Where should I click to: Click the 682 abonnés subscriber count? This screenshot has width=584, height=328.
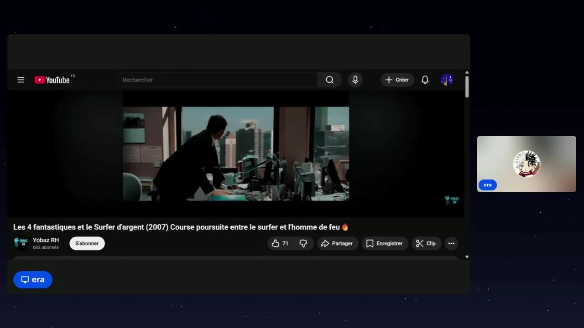46,247
